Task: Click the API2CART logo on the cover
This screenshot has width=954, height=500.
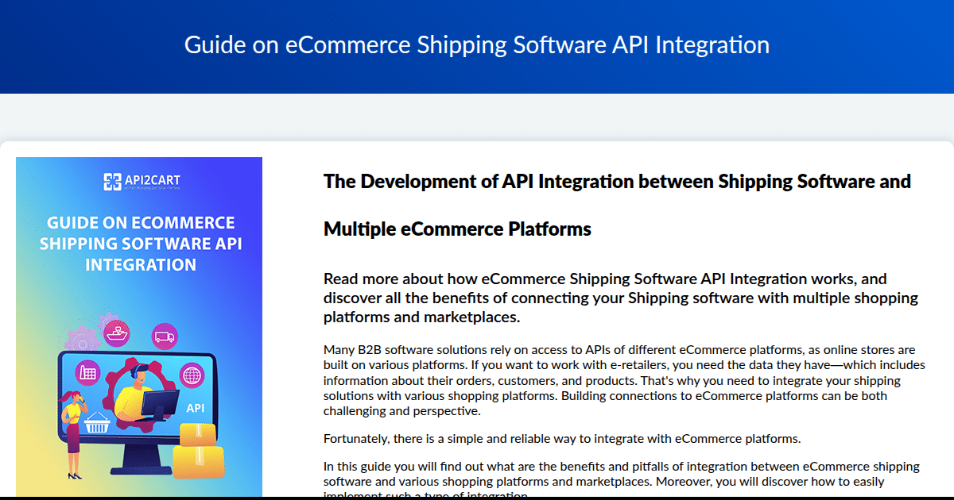Action: (142, 182)
